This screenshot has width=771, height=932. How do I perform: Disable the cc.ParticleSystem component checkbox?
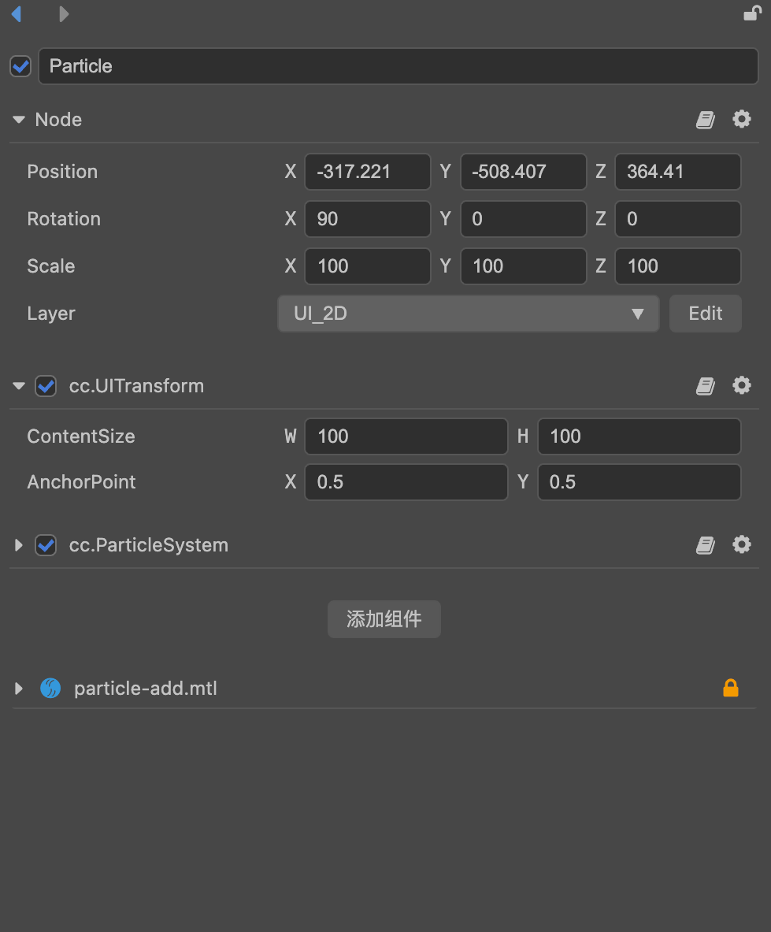46,545
